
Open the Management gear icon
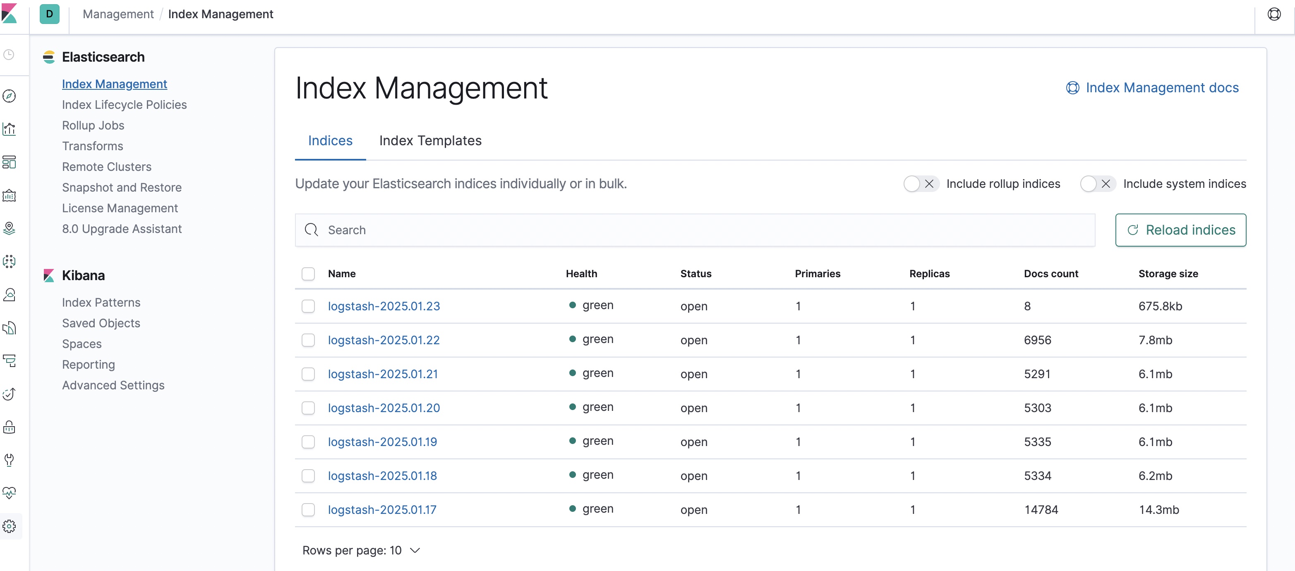click(9, 526)
